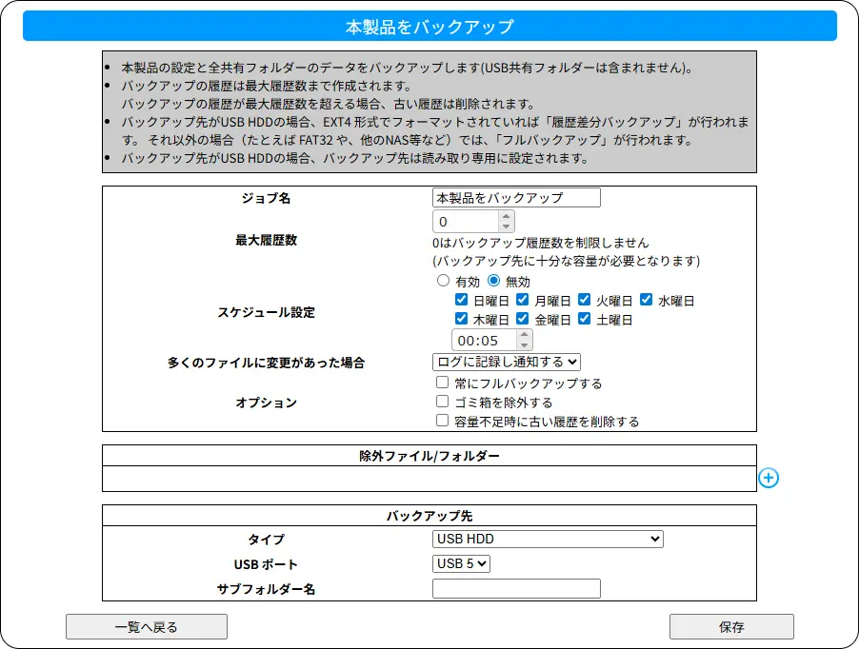Select the 無効 schedule radio button
859x649 pixels.
point(493,281)
